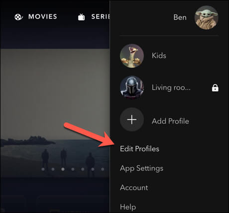Viewport: 229px width, 213px height.
Task: Click the Movies film reel icon
Action: pyautogui.click(x=18, y=17)
